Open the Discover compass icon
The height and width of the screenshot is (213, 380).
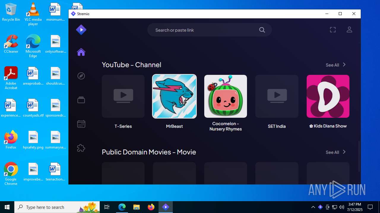click(81, 76)
